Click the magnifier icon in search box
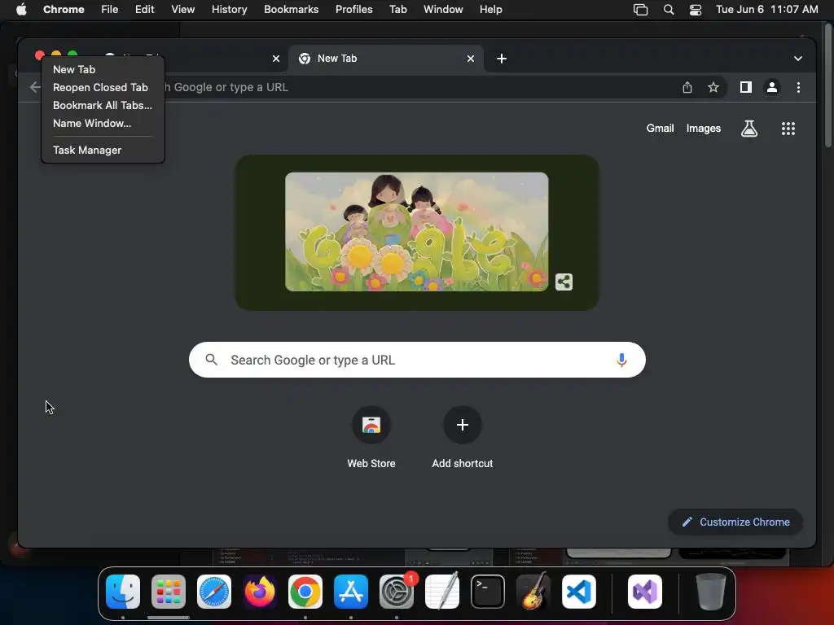 (211, 360)
